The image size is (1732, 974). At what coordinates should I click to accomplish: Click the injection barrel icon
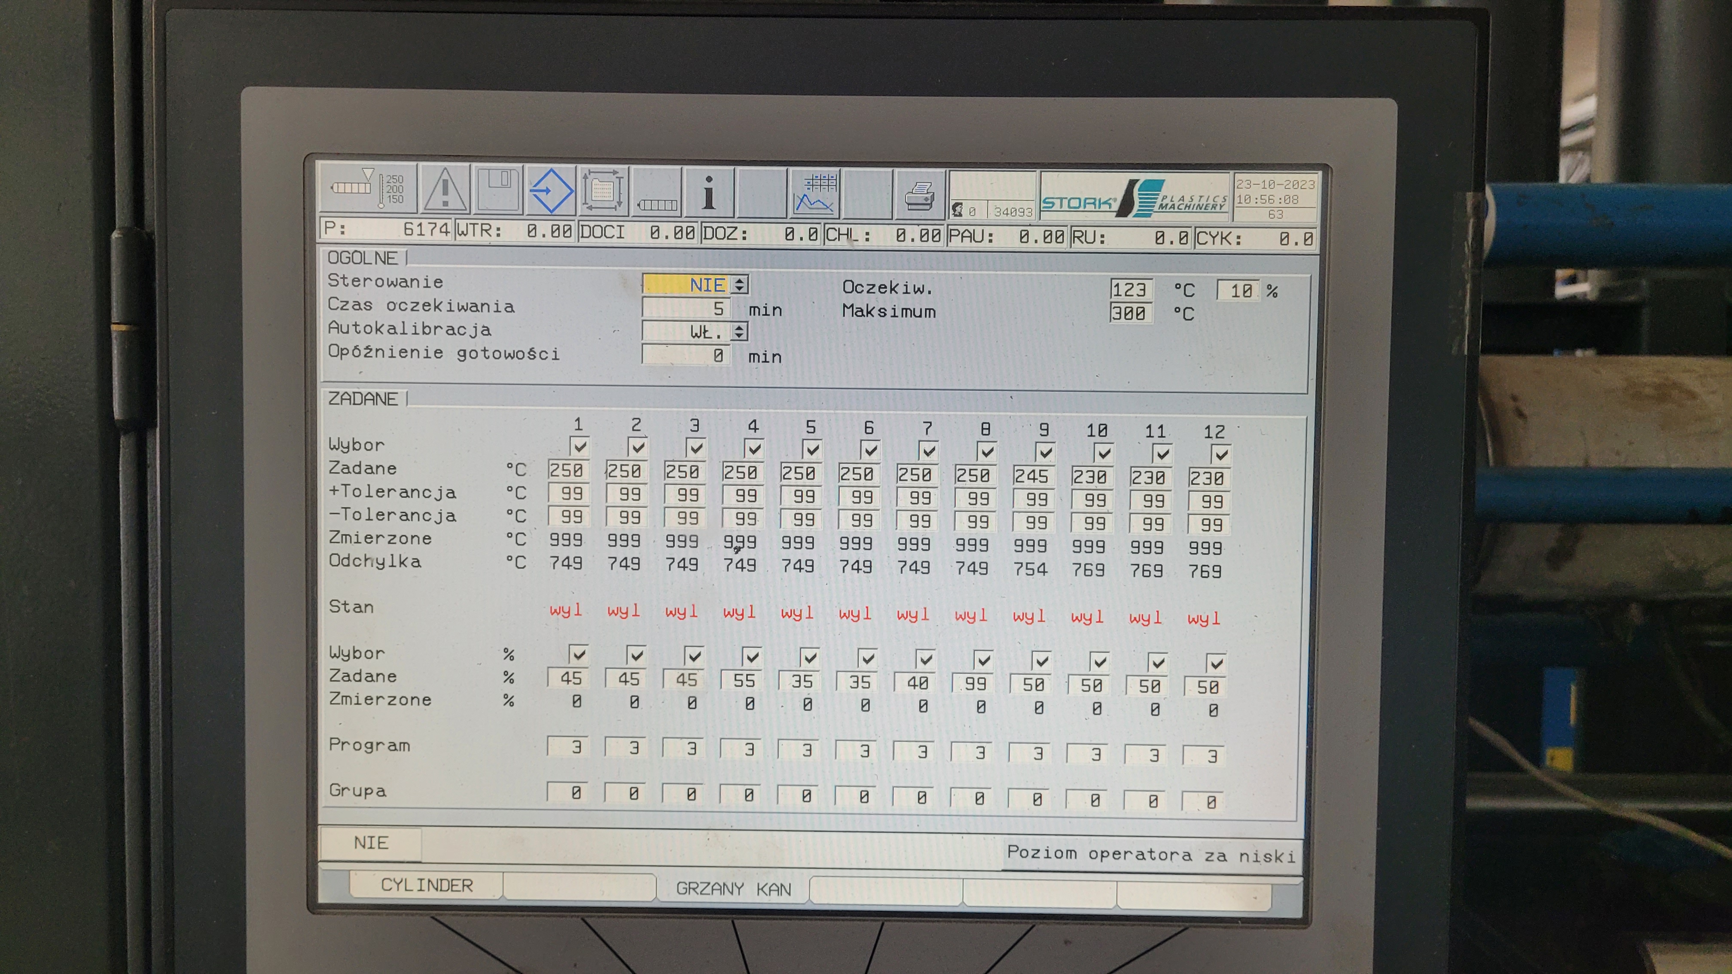coord(656,192)
